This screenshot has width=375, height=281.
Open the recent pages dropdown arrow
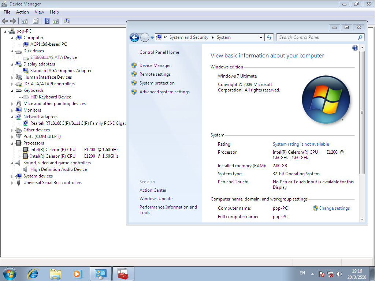pos(152,38)
